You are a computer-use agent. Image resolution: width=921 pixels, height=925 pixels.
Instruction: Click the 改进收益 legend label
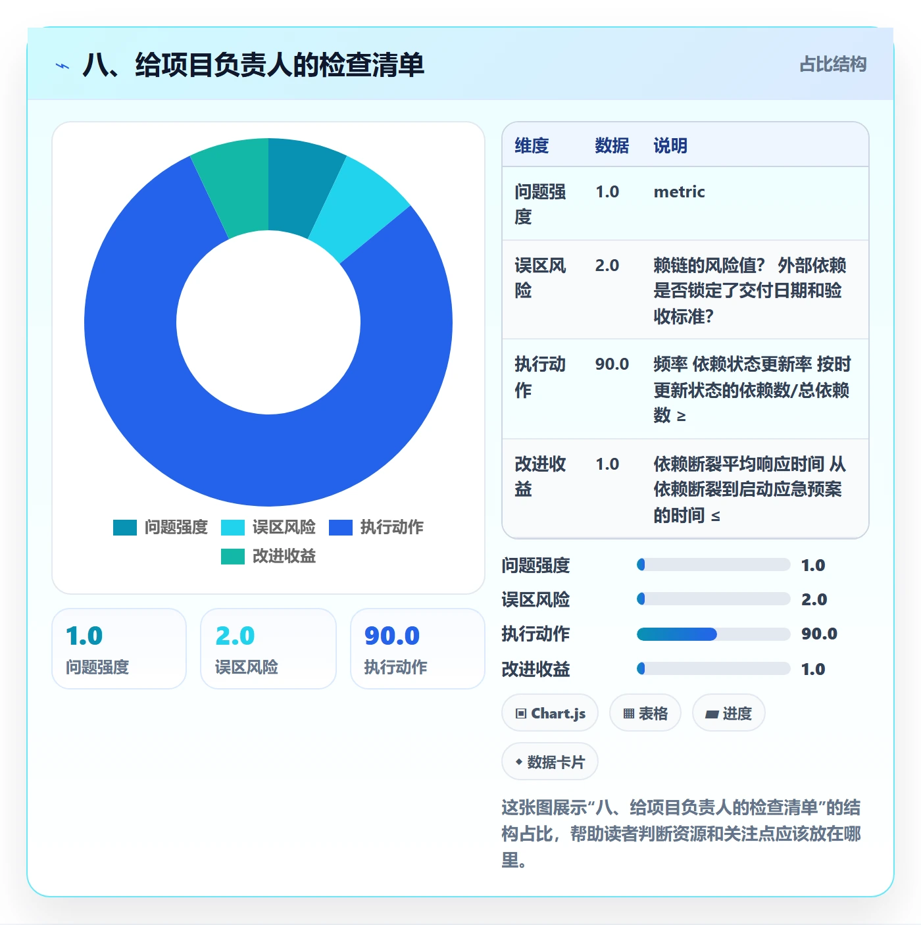pos(284,557)
